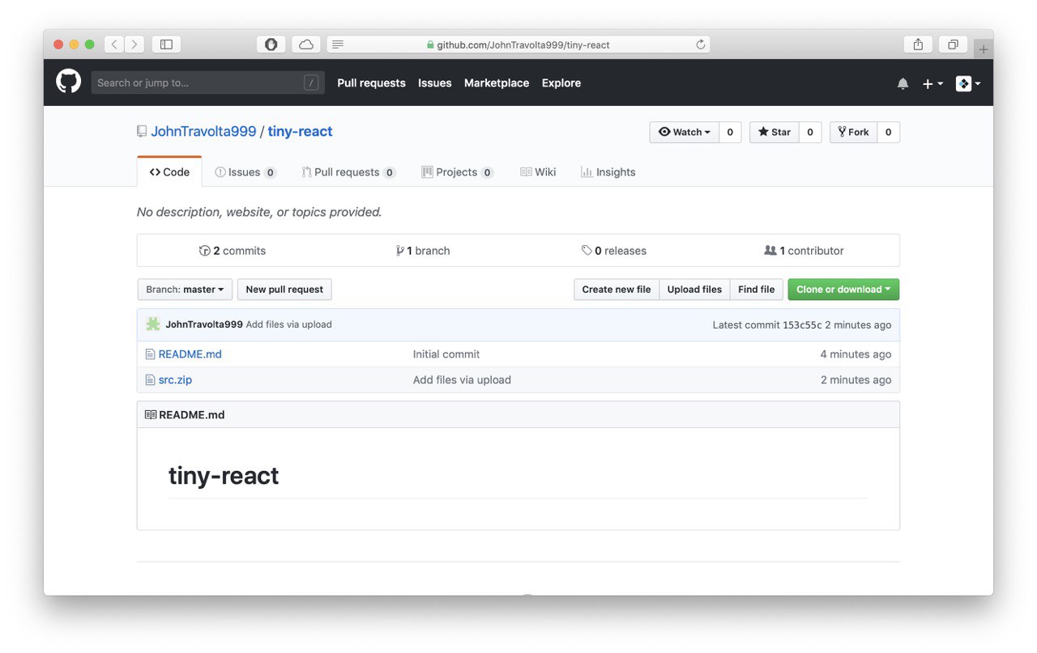The height and width of the screenshot is (653, 1037).
Task: Open Issues in top navigation
Action: 435,83
